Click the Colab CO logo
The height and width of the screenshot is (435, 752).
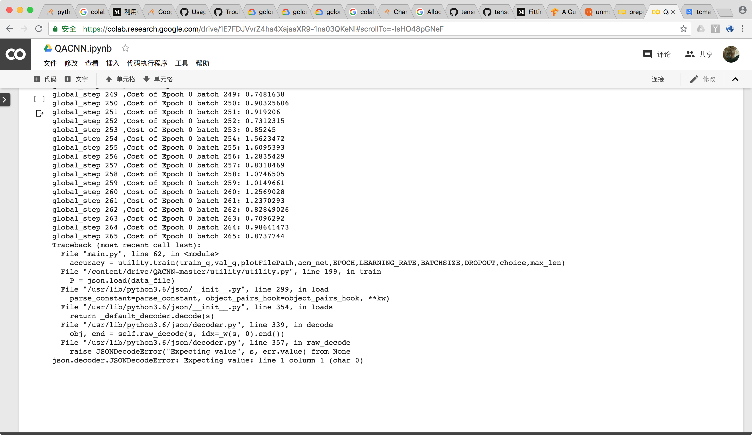pos(15,54)
